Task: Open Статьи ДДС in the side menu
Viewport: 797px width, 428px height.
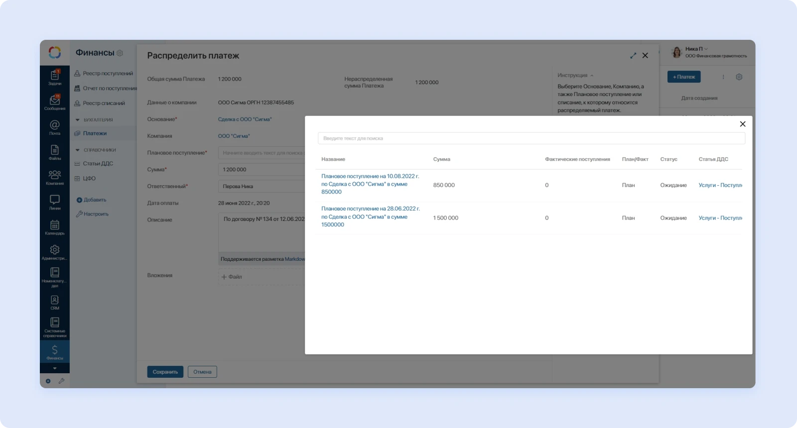Action: [98, 164]
